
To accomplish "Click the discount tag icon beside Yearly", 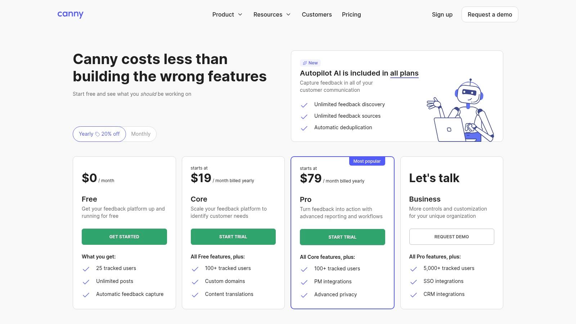I will [x=97, y=134].
